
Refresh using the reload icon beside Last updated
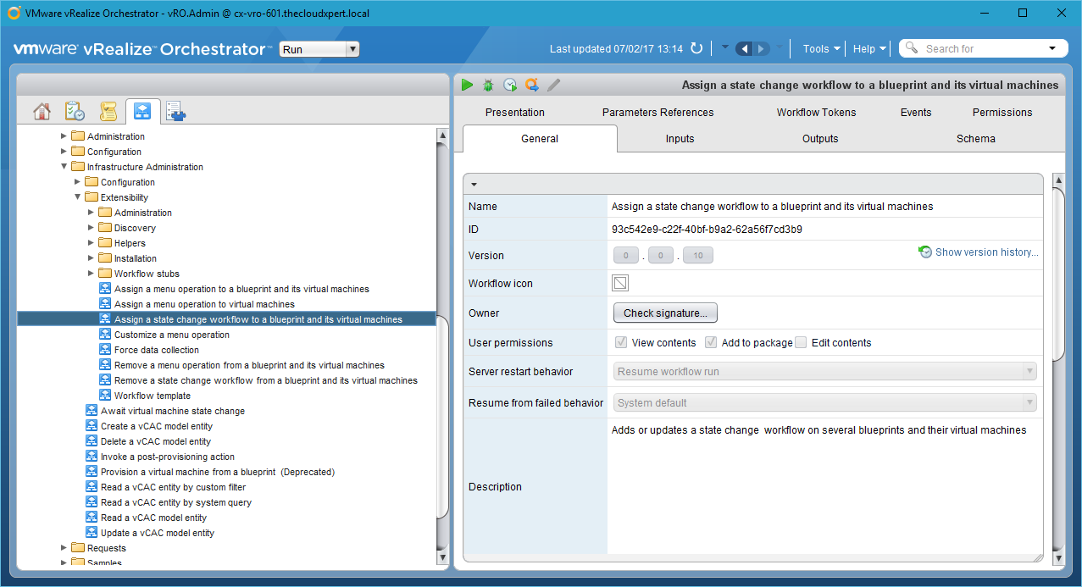696,48
